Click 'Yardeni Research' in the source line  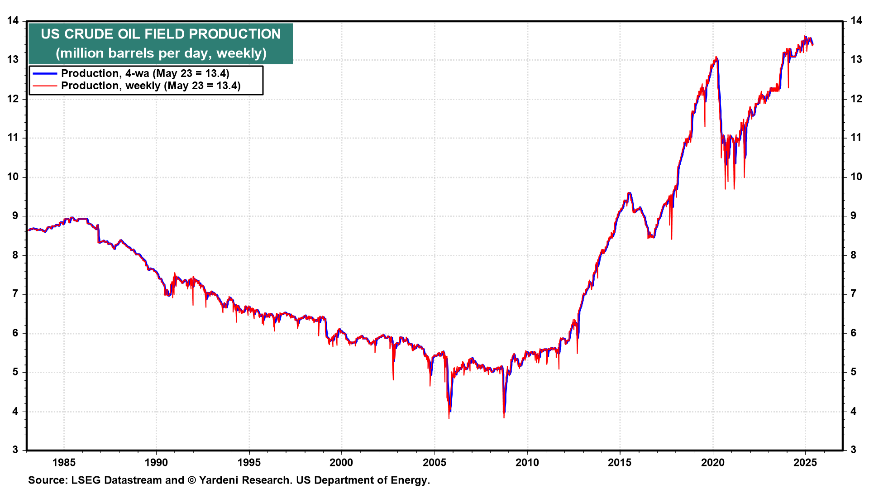coord(245,480)
